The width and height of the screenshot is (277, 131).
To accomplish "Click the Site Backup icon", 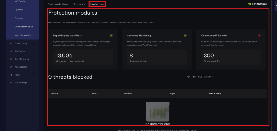I will pyautogui.click(x=11, y=51).
